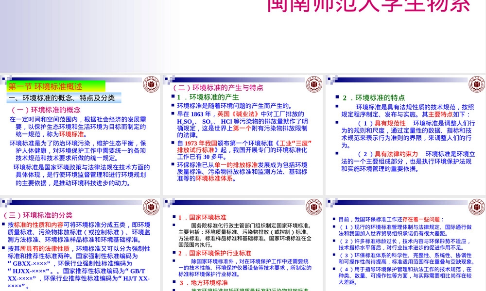Viewport: 486px width, 291px height.
Task: Click university logo on 存在着一些问题 slide
Action: (x=476, y=207)
